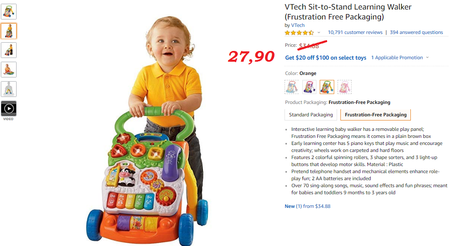Click the star rating icons
451x246 pixels.
coord(299,33)
